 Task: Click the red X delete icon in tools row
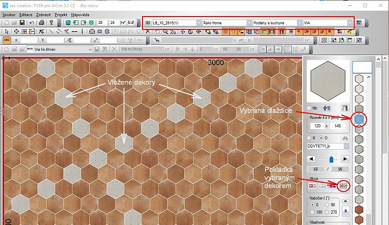tap(148, 32)
